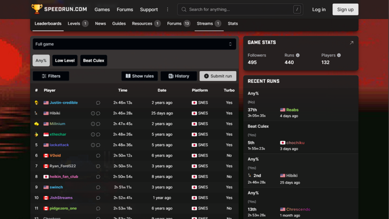Click the Speedrun.com trophy logo
This screenshot has width=389, height=219.
(37, 9)
